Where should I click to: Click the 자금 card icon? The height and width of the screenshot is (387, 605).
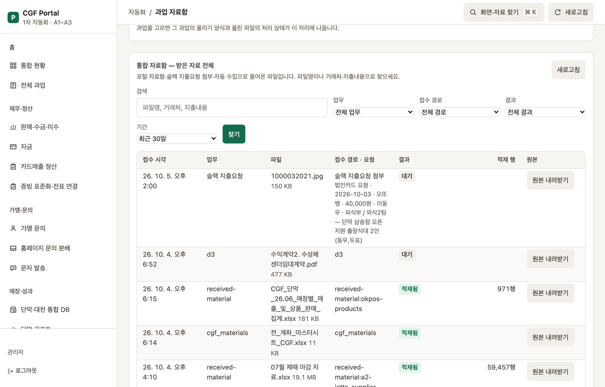13,146
